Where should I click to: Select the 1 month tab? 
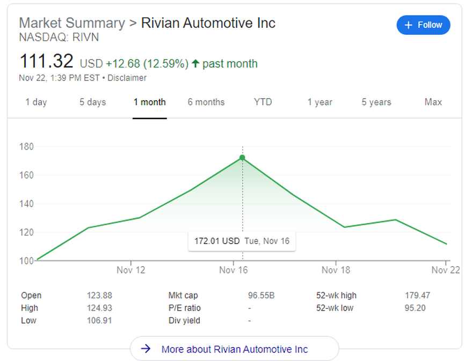point(150,102)
